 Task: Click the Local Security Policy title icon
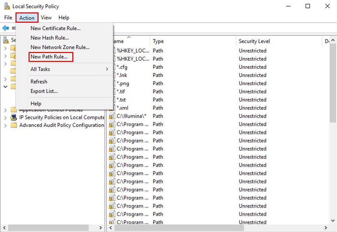pyautogui.click(x=7, y=6)
